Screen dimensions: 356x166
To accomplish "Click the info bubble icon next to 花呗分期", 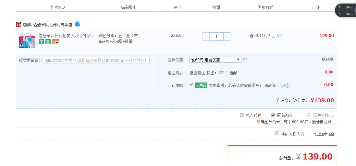I will click(x=332, y=116).
